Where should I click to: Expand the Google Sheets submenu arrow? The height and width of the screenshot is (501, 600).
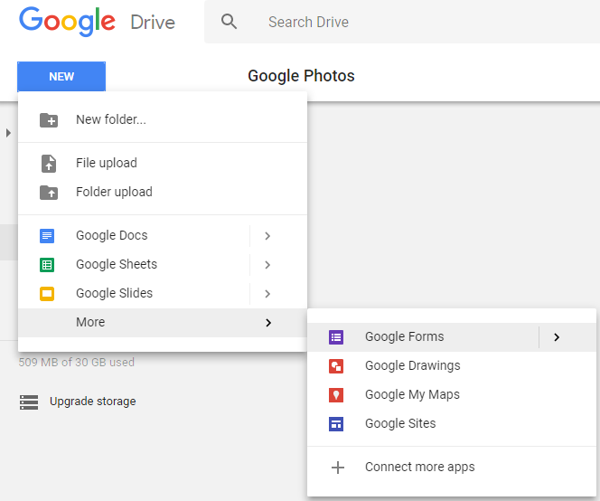pyautogui.click(x=267, y=265)
